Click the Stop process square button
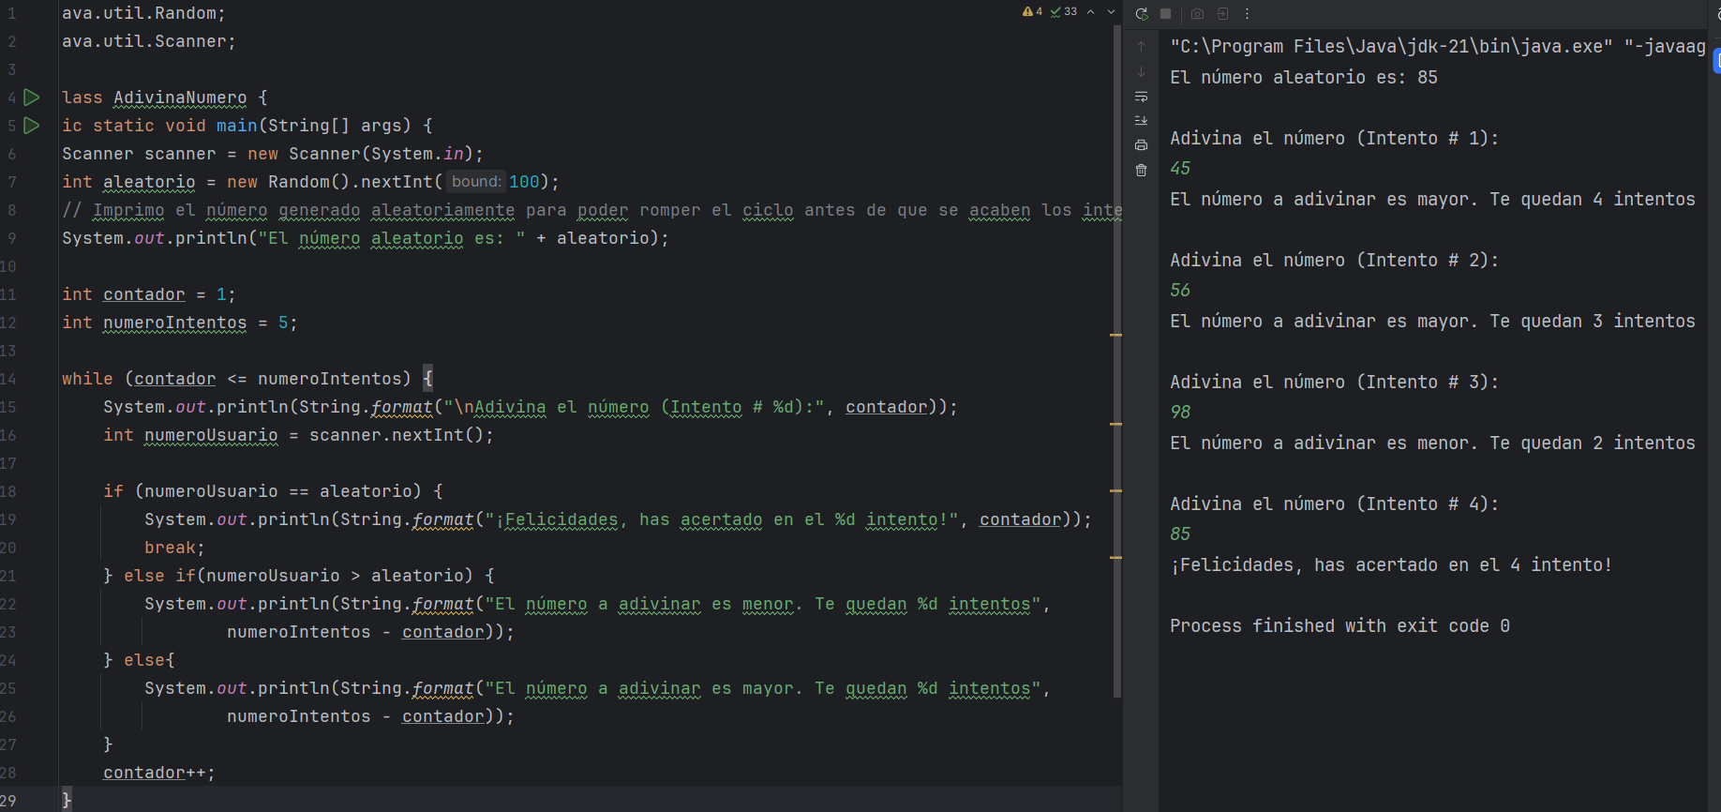Screen dimensions: 1721x812 (x=1166, y=14)
